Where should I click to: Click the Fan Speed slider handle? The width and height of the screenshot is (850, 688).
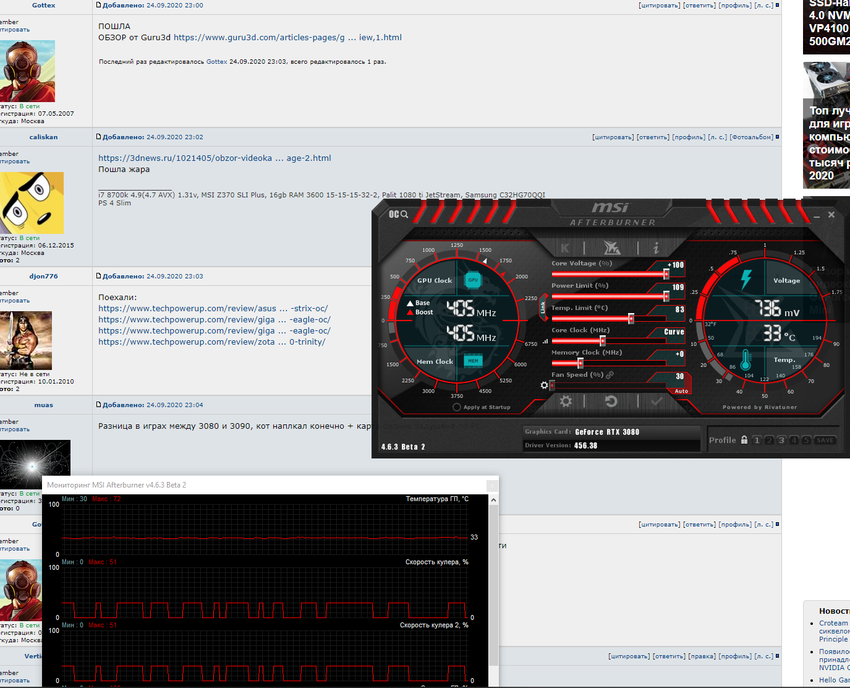pyautogui.click(x=552, y=385)
